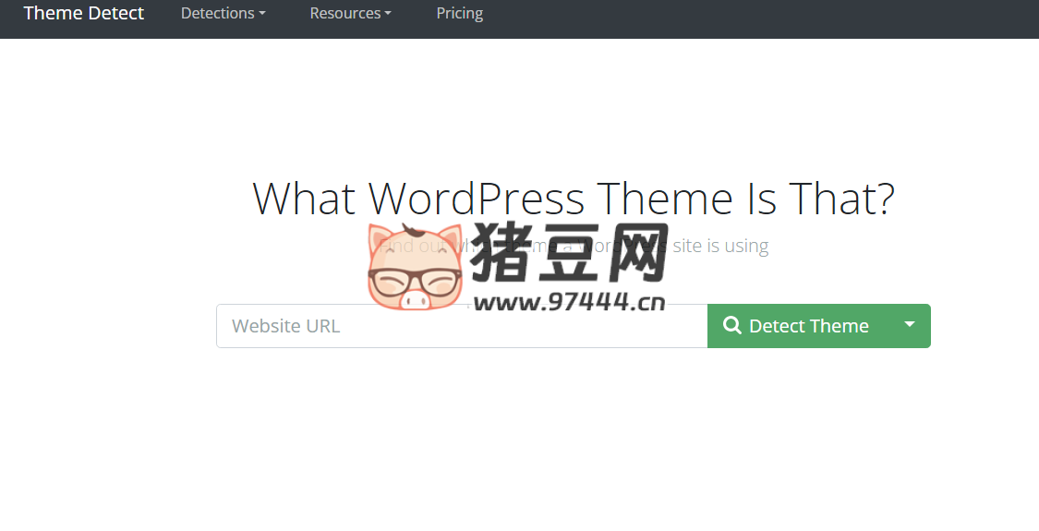The width and height of the screenshot is (1039, 531).
Task: Open the Pricing page
Action: [x=459, y=13]
